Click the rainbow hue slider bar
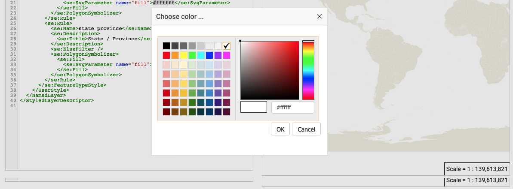Image resolution: width=513 pixels, height=189 pixels. click(308, 70)
